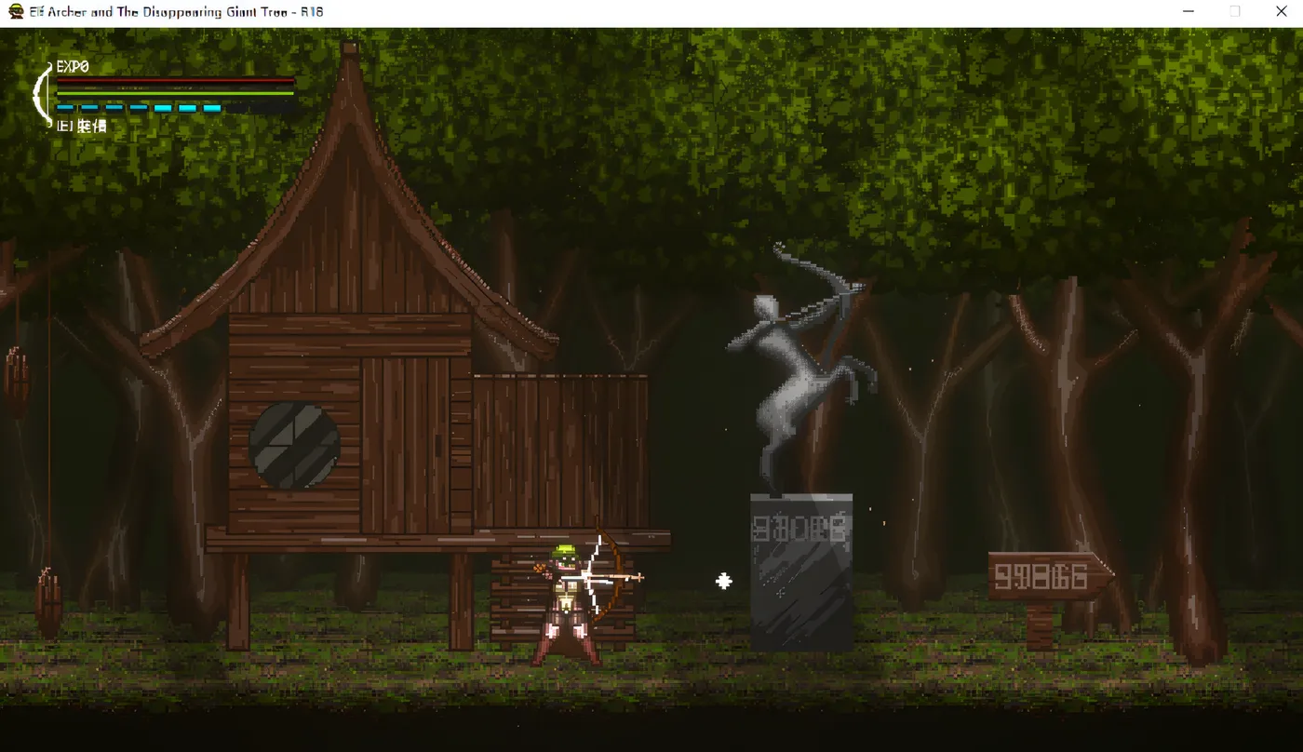The width and height of the screenshot is (1303, 752).
Task: Click the wooden door of the hut
Action: click(x=406, y=445)
